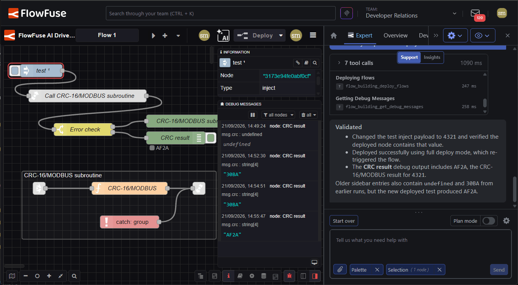The width and height of the screenshot is (518, 285).
Task: Switch to the Expert tab
Action: click(x=360, y=36)
